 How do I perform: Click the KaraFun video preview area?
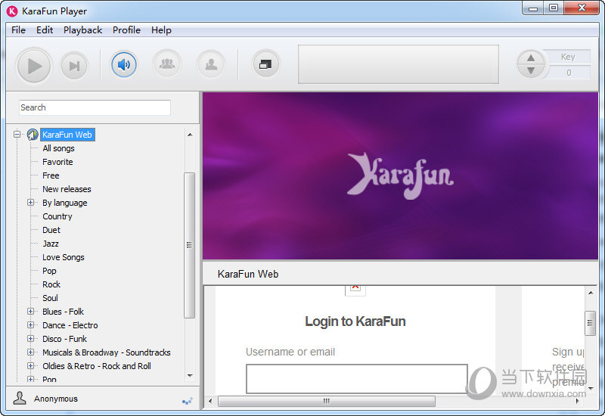tap(400, 176)
